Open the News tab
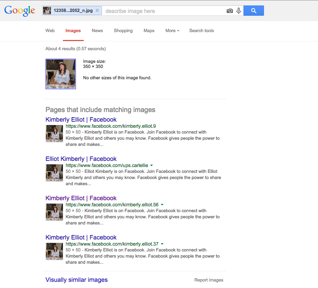Screen dimensions: 318x288 pos(97,31)
